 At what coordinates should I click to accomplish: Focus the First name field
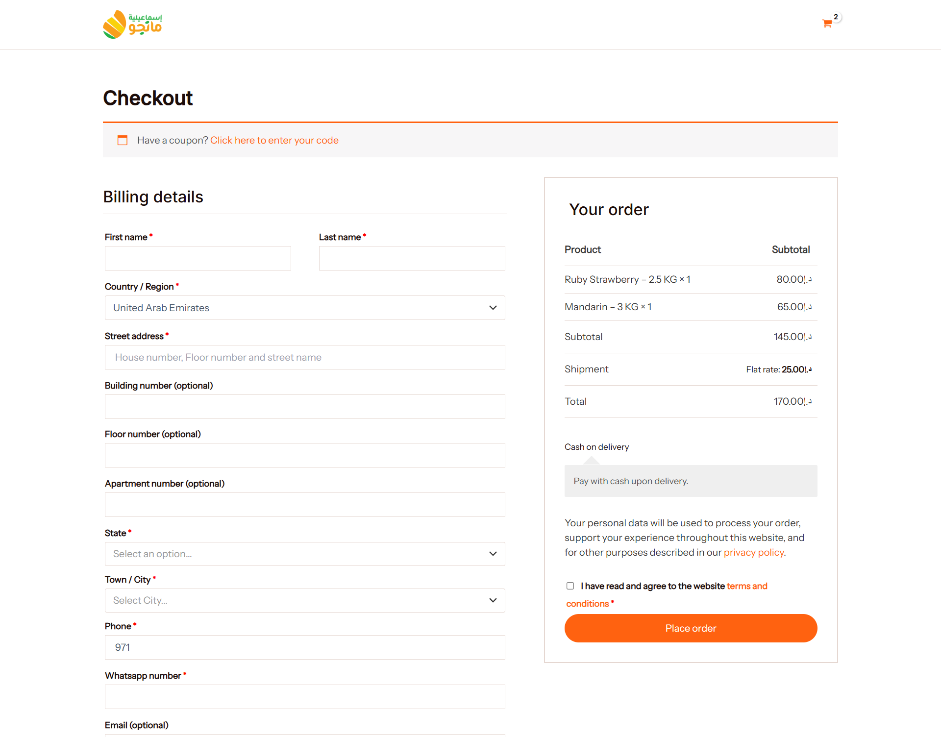tap(198, 258)
